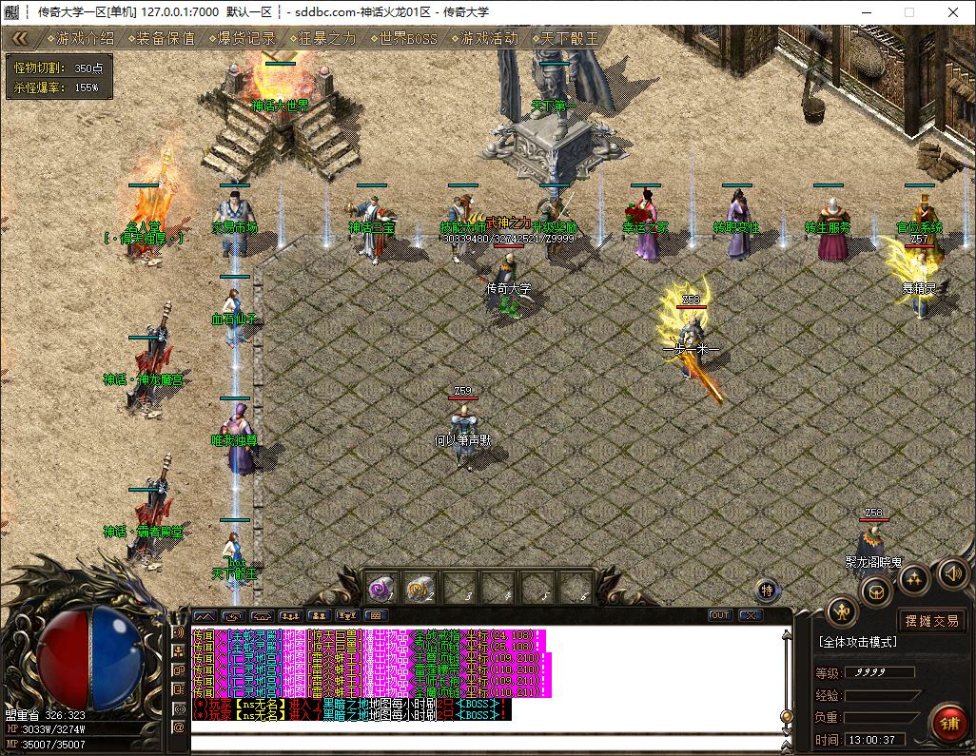Click the round 特 special button
The image size is (976, 756).
[767, 591]
